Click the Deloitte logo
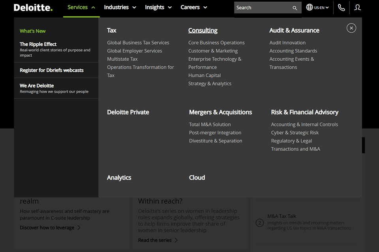The image size is (379, 252). click(x=33, y=7)
